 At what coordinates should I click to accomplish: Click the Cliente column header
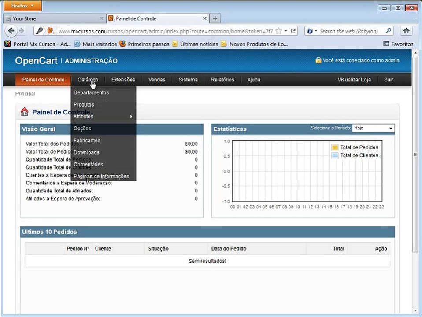pos(103,248)
